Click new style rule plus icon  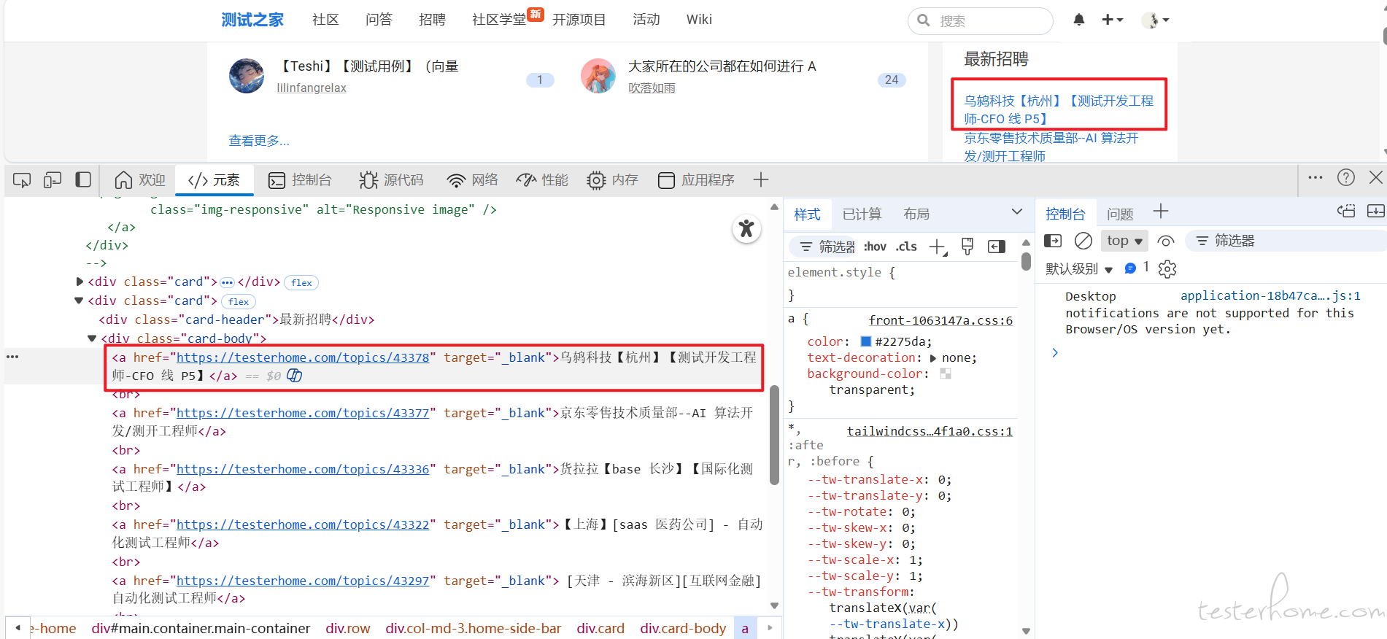938,247
